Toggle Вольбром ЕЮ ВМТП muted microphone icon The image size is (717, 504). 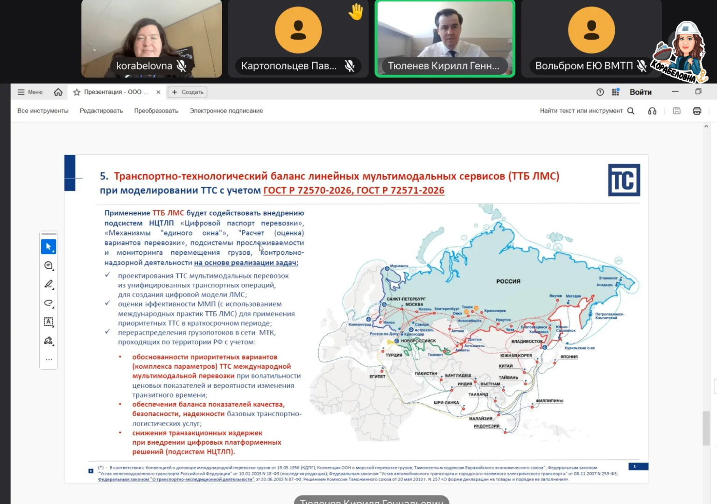tap(642, 66)
